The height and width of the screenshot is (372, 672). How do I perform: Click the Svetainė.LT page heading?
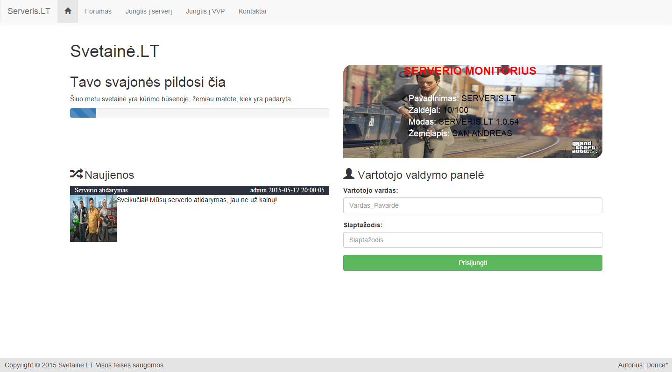tap(115, 51)
